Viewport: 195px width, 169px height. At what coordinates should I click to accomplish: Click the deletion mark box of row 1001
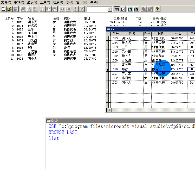point(109,74)
